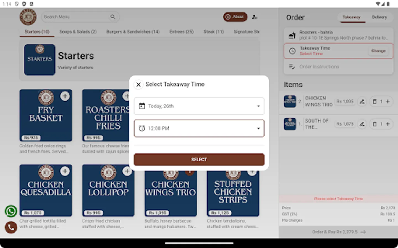Click the WhatsApp chat icon
This screenshot has height=248, width=398.
coord(11,211)
